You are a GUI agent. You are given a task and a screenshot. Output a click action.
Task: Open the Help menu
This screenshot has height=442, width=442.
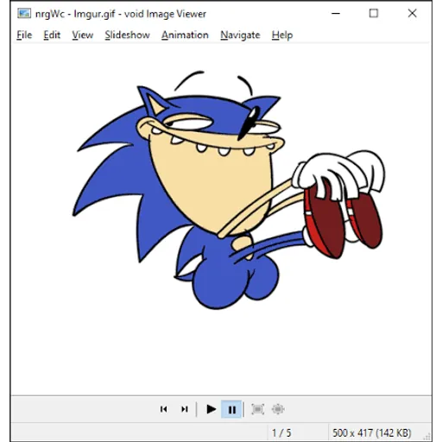pyautogui.click(x=282, y=35)
